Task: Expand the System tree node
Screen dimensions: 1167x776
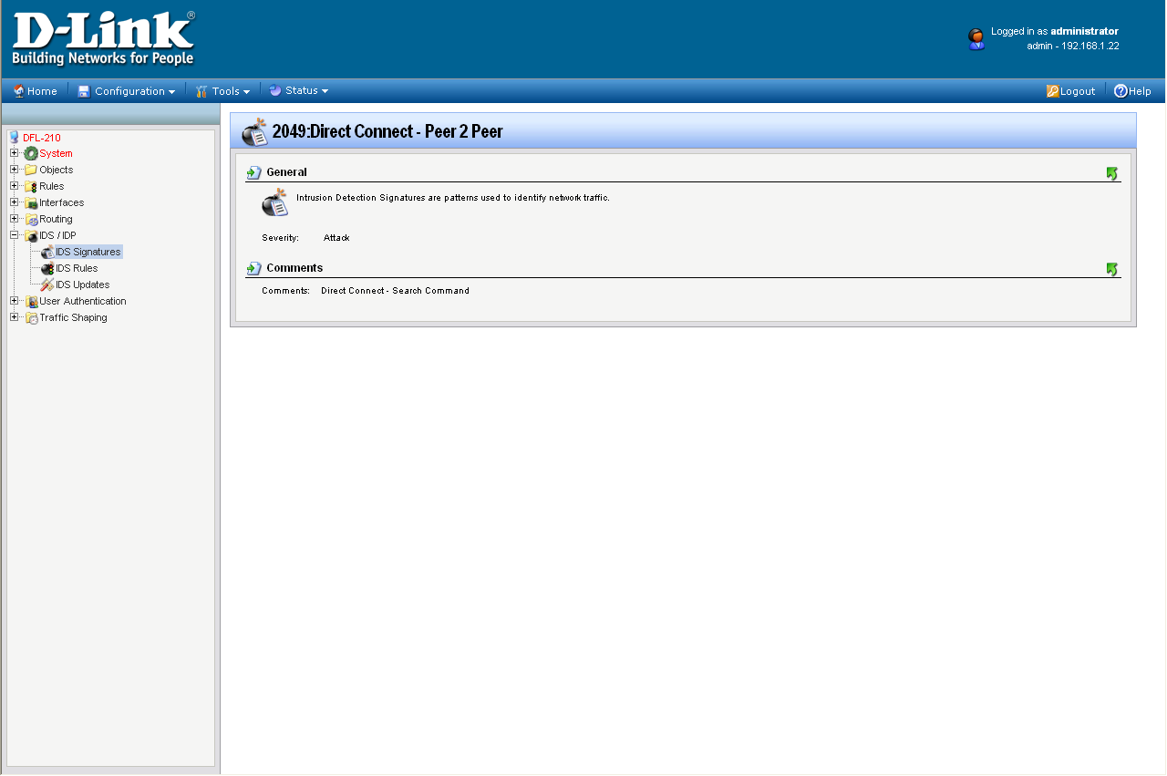Action: [x=15, y=153]
